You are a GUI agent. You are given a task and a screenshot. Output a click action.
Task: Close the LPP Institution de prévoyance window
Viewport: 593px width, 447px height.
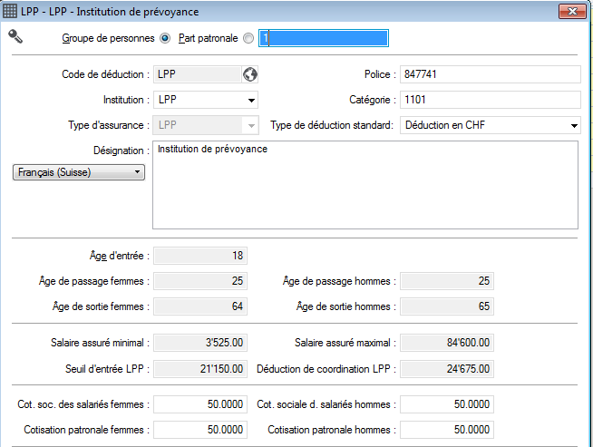(572, 12)
